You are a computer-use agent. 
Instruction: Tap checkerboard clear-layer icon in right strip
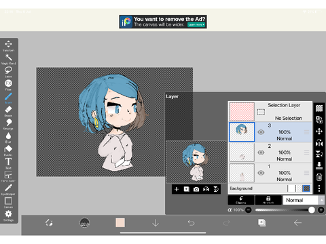[319, 108]
